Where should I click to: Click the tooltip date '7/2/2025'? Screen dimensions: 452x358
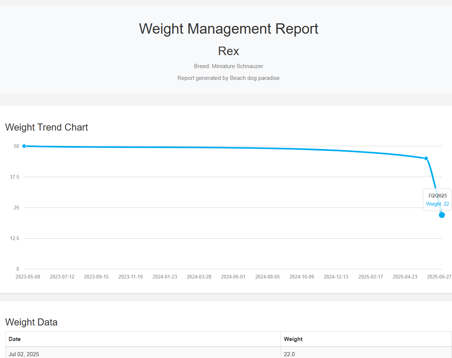[438, 196]
